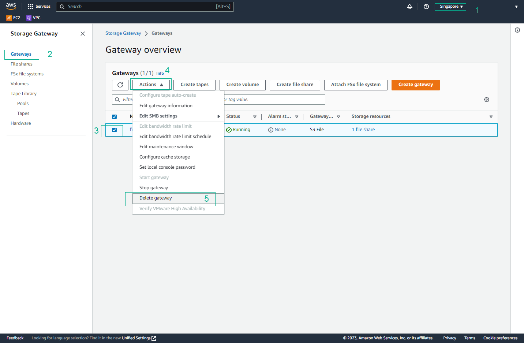Close the Storage Gateway side navigation
The height and width of the screenshot is (343, 524).
[x=83, y=34]
